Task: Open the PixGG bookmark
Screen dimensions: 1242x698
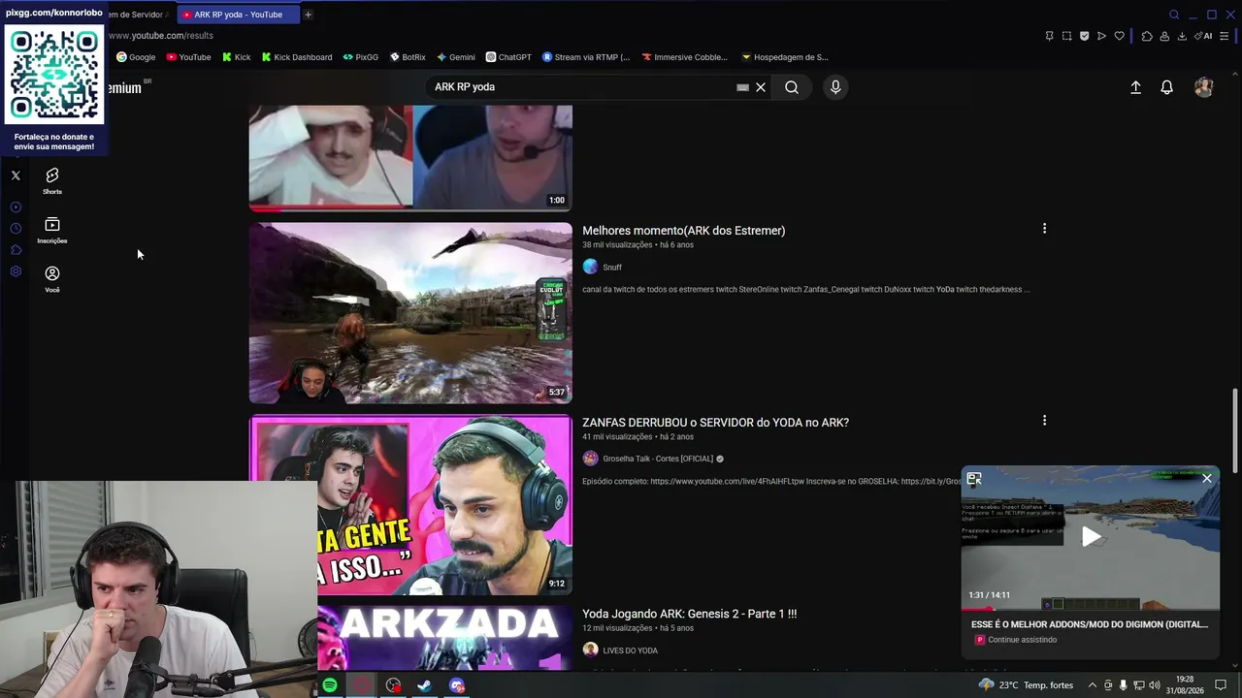Action: [x=361, y=57]
